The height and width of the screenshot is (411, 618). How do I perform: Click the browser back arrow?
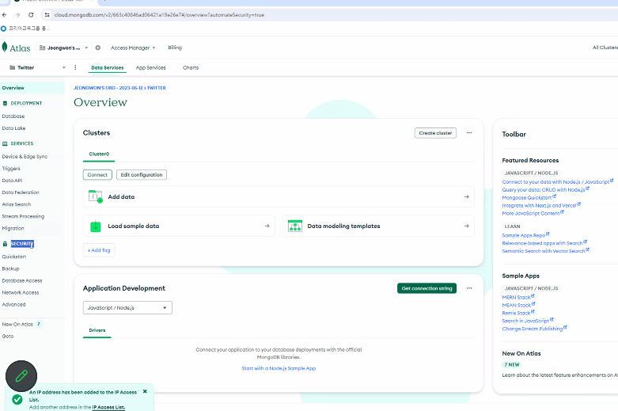(x=5, y=15)
